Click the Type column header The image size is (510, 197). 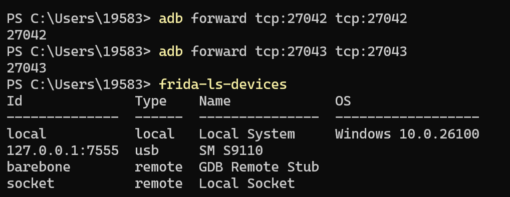(x=151, y=101)
